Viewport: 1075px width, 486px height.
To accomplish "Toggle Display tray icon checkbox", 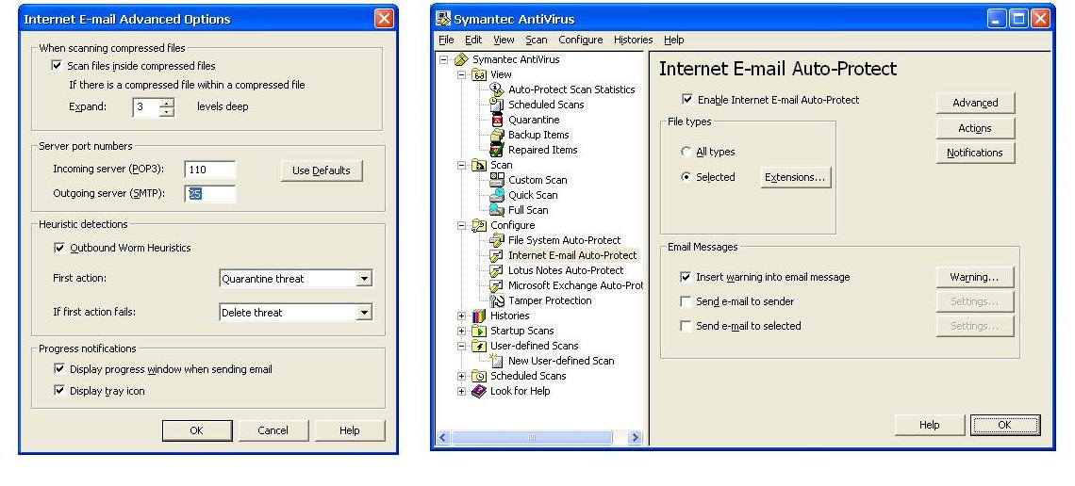I will click(59, 391).
